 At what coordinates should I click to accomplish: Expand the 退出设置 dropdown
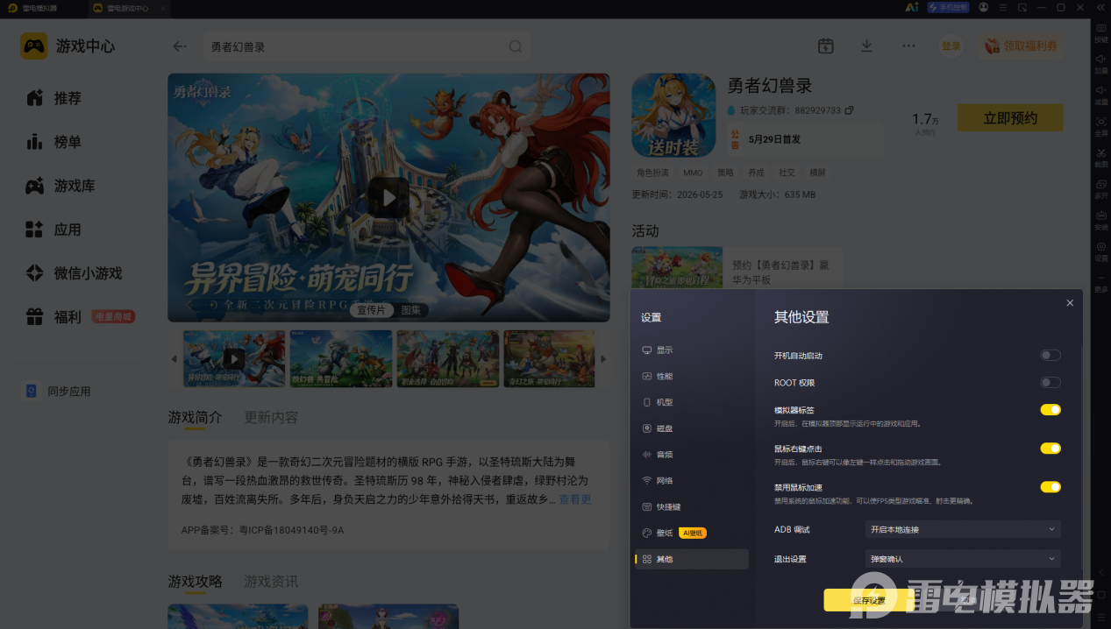click(x=963, y=559)
